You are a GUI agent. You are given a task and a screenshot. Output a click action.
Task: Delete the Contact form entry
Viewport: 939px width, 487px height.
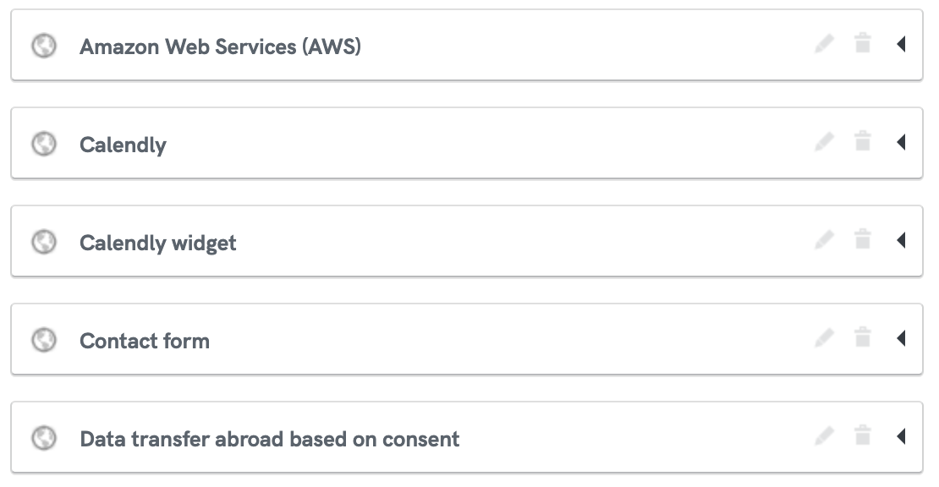pos(862,337)
